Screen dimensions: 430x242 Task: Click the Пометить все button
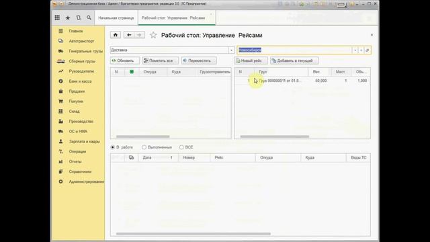(161, 61)
